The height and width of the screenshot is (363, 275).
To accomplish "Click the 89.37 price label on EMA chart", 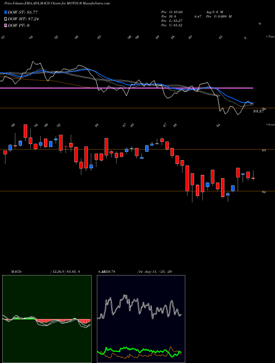I will click(258, 111).
